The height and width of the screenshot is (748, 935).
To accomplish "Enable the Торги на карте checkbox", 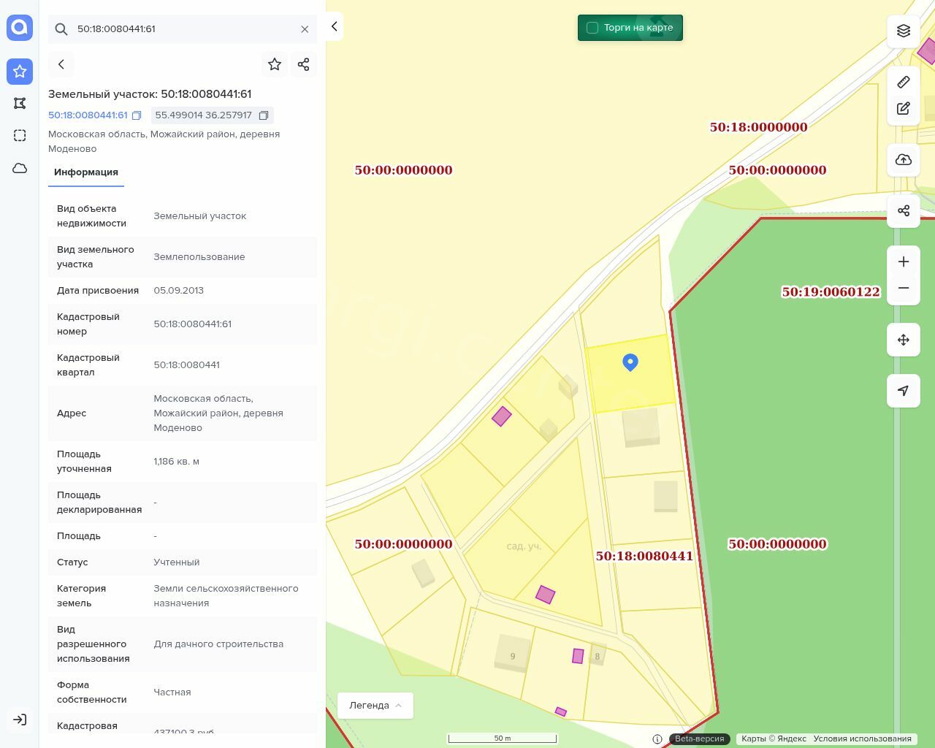I will [592, 28].
